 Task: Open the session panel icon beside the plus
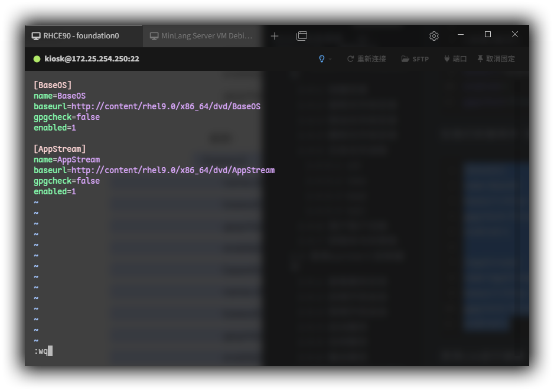(302, 36)
